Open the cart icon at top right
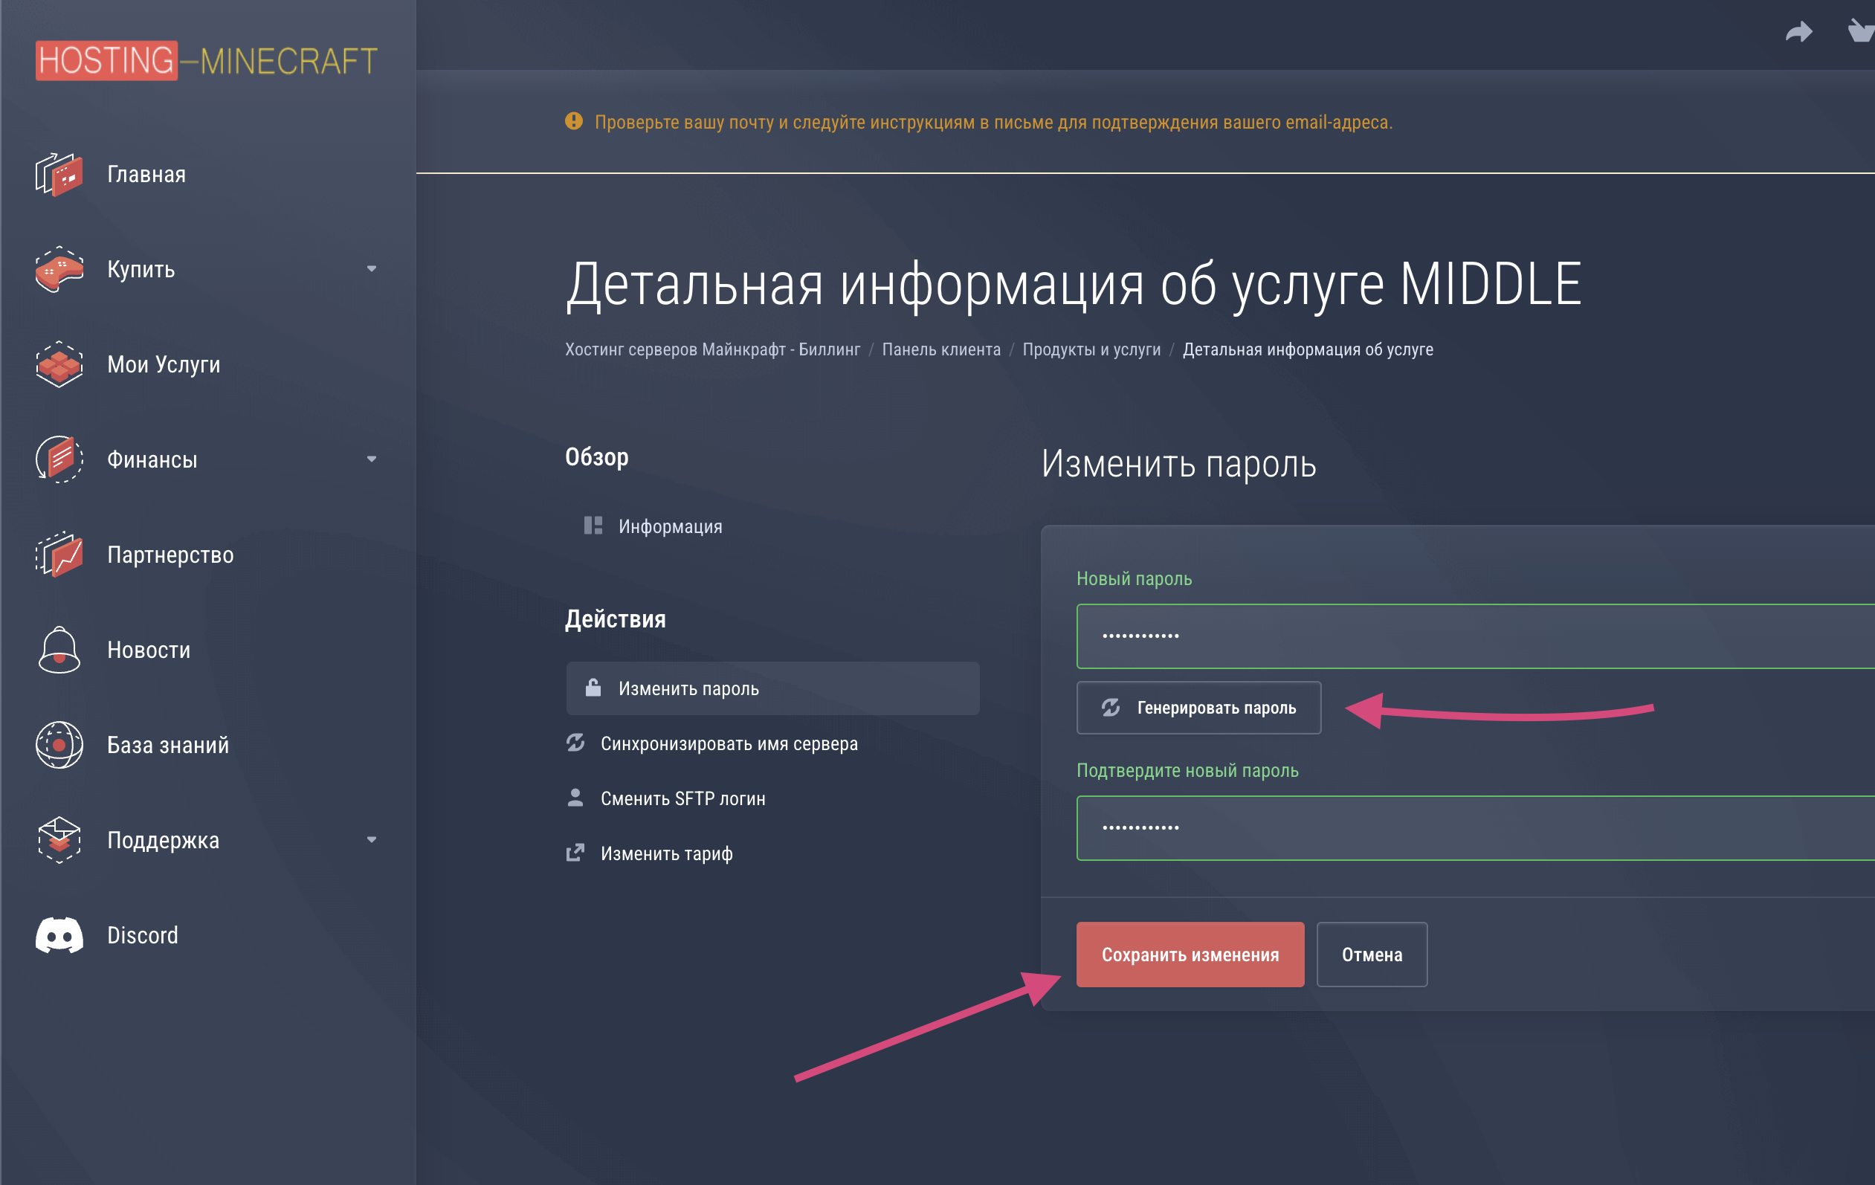Screen dimensions: 1875x1185 pos(1861,31)
